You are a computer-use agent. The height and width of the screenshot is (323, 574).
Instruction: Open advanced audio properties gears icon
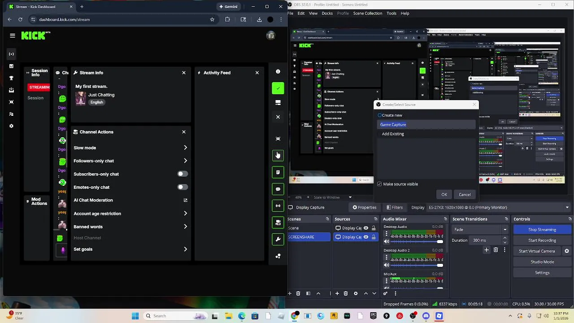pyautogui.click(x=385, y=293)
